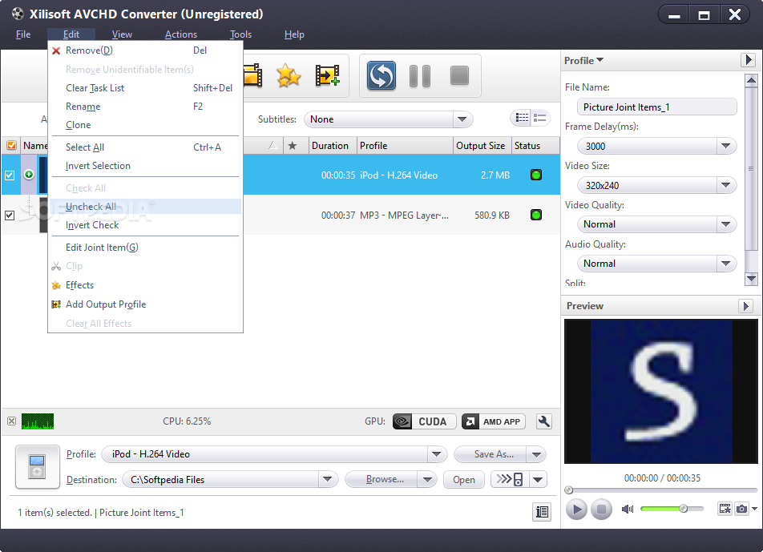
Task: Click the transfer-to-device output icon
Action: pos(510,480)
